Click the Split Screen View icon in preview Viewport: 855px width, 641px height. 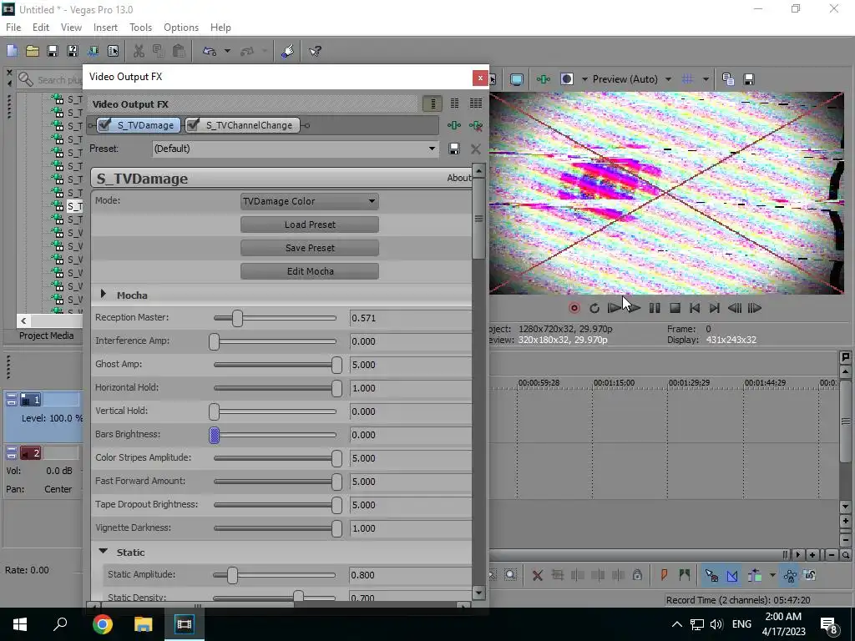[x=567, y=79]
